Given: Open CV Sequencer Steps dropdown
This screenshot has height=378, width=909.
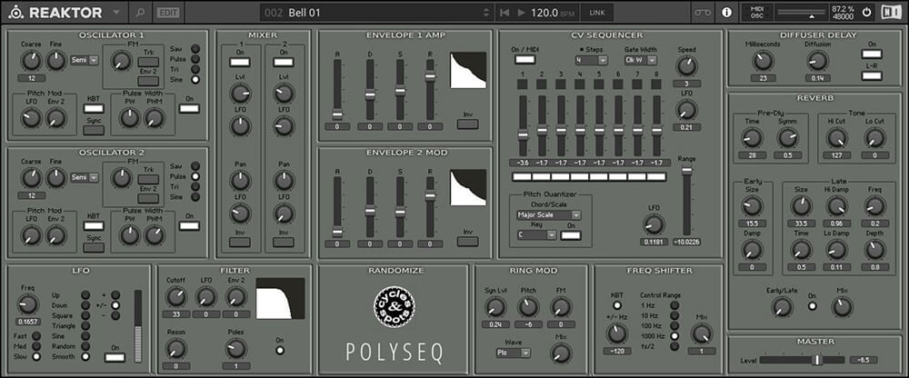Looking at the screenshot, I should (x=592, y=60).
